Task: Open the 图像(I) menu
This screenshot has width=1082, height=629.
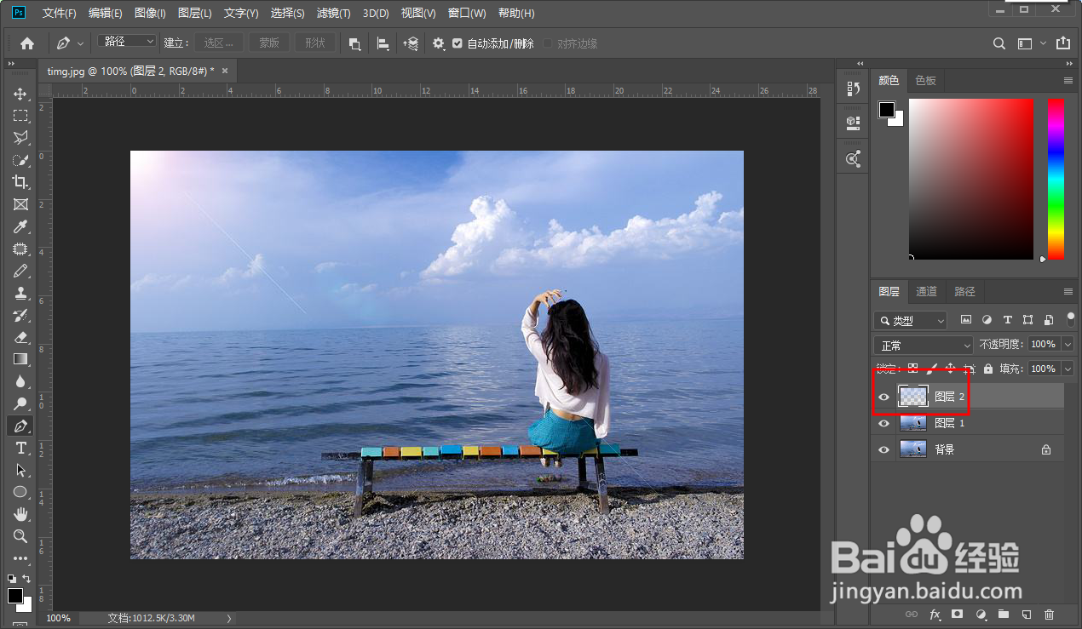Action: point(150,14)
